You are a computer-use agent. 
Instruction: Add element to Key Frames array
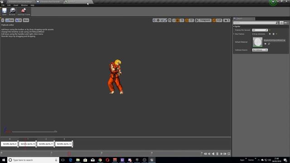[270, 34]
